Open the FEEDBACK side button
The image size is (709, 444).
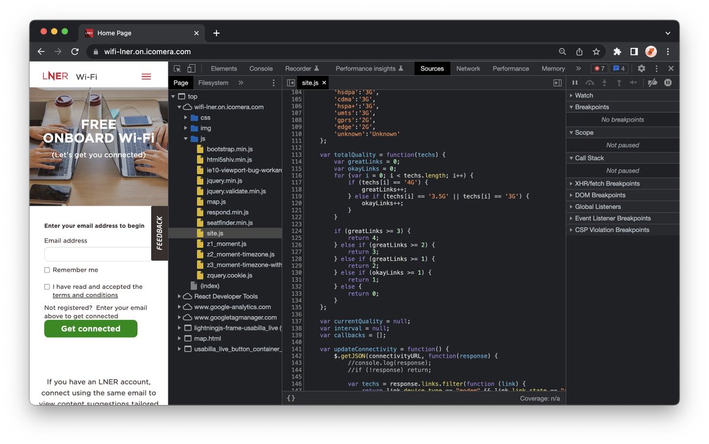point(160,233)
